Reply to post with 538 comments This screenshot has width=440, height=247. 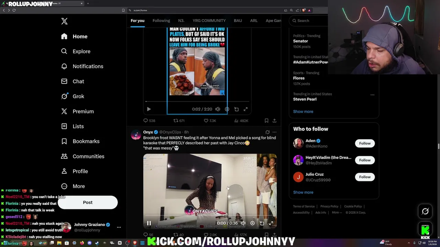click(x=149, y=121)
